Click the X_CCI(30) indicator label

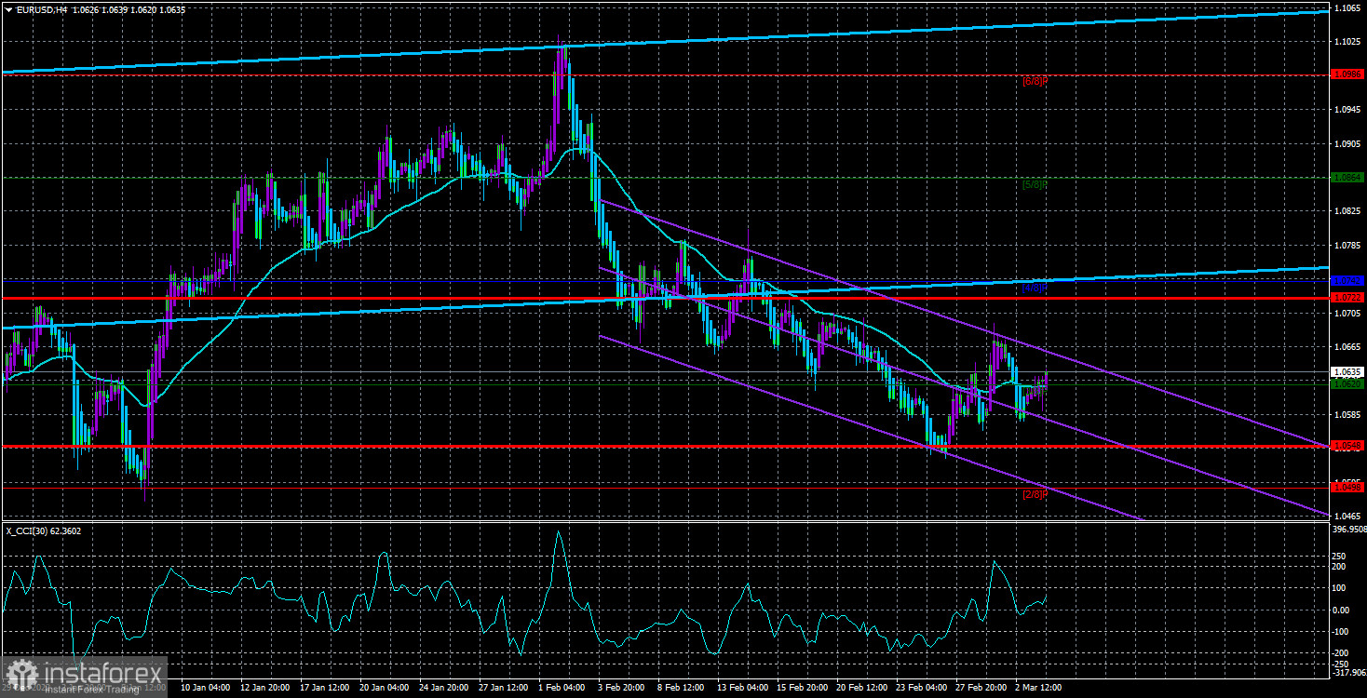[x=27, y=530]
